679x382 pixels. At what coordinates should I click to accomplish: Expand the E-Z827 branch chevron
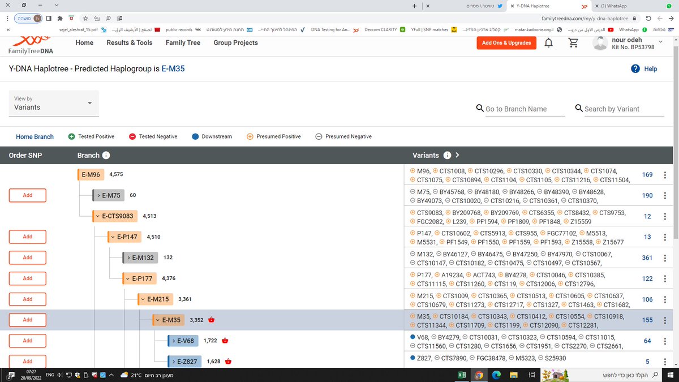[x=174, y=361]
